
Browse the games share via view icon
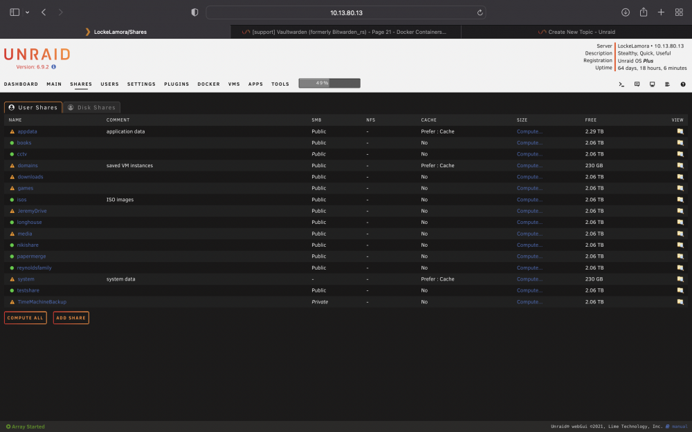(x=680, y=188)
